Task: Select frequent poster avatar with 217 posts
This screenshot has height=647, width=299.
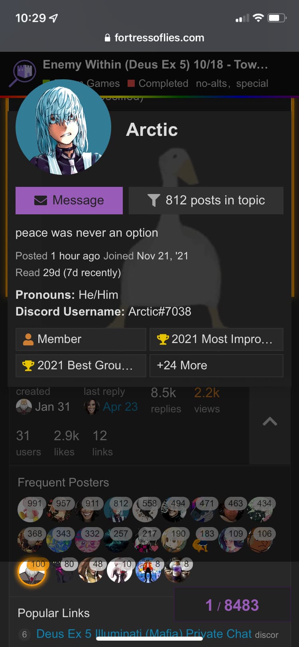Action: tap(145, 540)
